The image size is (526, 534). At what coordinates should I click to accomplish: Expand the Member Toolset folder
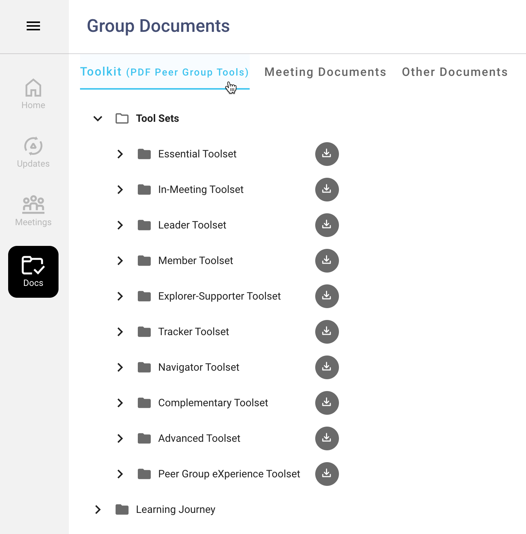[x=120, y=261]
